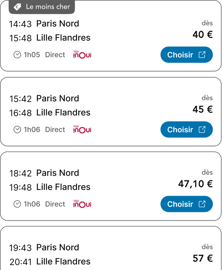Click the clock icon on the 18:42 train
The height and width of the screenshot is (270, 222).
tap(17, 204)
